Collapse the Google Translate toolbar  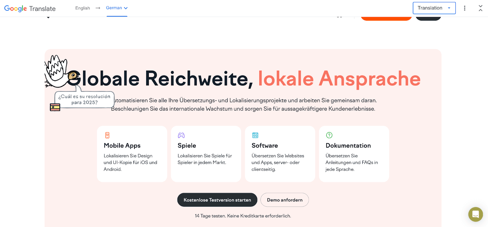[x=480, y=8]
